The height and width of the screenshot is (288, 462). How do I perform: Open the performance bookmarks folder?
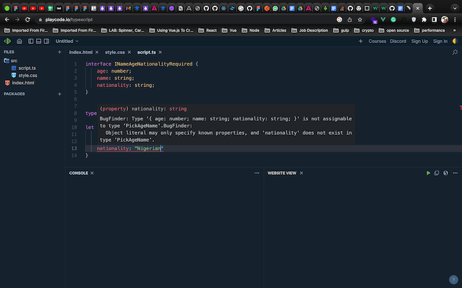(429, 30)
